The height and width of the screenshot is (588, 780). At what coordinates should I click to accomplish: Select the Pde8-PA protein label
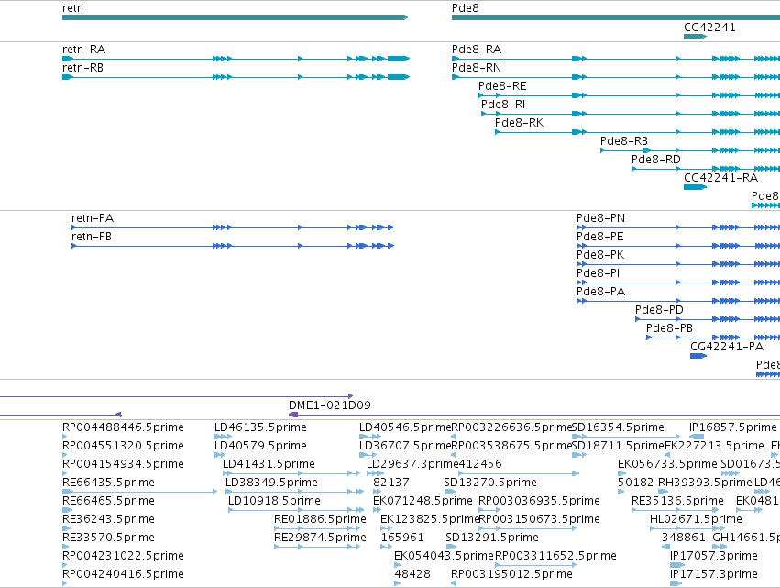click(x=600, y=292)
